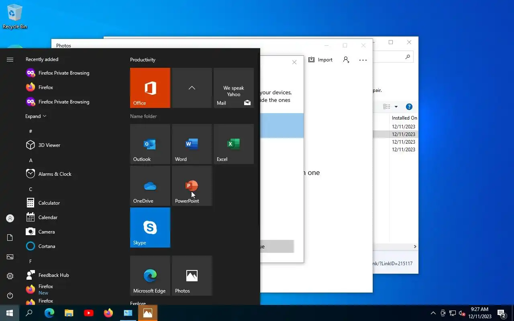Click Import in Photos window
Screen dimensions: 514x321
point(320,60)
